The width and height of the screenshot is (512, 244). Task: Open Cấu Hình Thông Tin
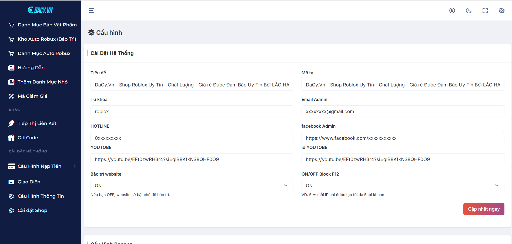point(41,196)
